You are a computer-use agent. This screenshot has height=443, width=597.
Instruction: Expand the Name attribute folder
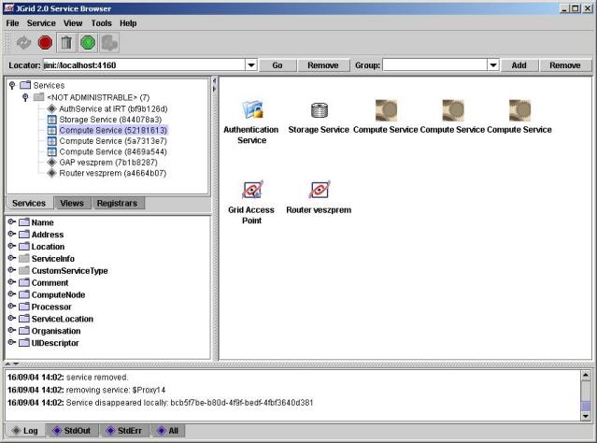click(x=11, y=222)
